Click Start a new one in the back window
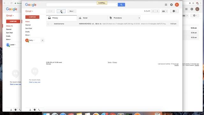The height and width of the screenshot is (115, 204). point(16,84)
